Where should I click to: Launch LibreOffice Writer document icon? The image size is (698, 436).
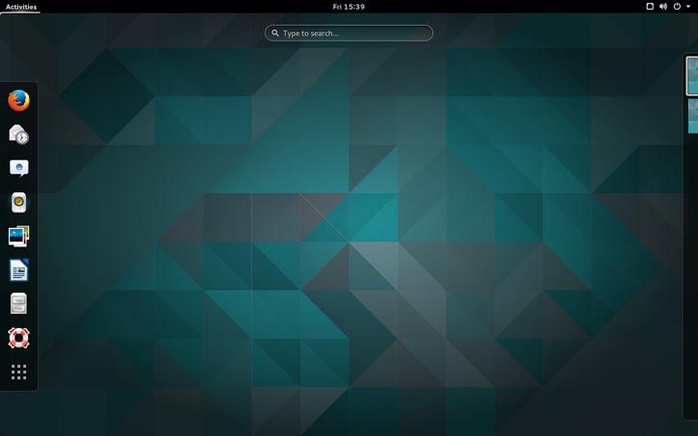click(x=18, y=270)
